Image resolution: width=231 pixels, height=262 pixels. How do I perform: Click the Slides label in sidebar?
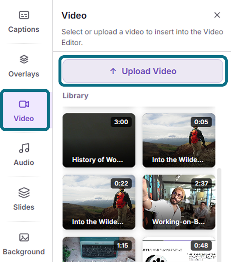24,207
